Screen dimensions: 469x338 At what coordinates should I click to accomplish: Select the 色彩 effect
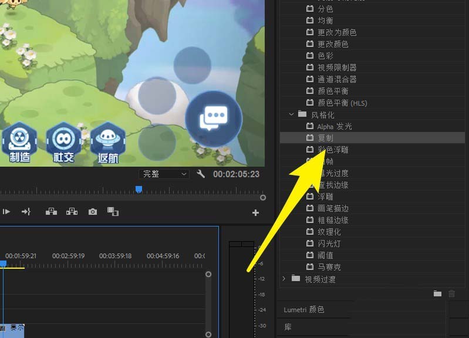click(x=325, y=56)
